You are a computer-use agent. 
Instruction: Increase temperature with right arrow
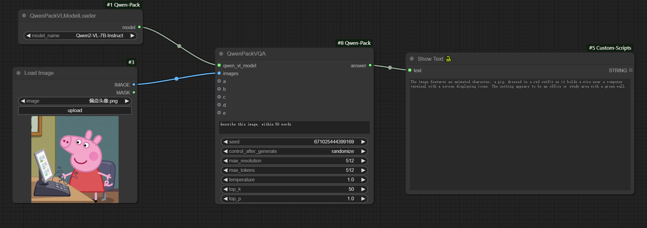(x=363, y=180)
